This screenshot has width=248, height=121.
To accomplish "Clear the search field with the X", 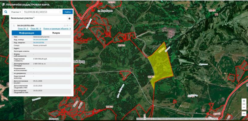I will click(60, 12).
